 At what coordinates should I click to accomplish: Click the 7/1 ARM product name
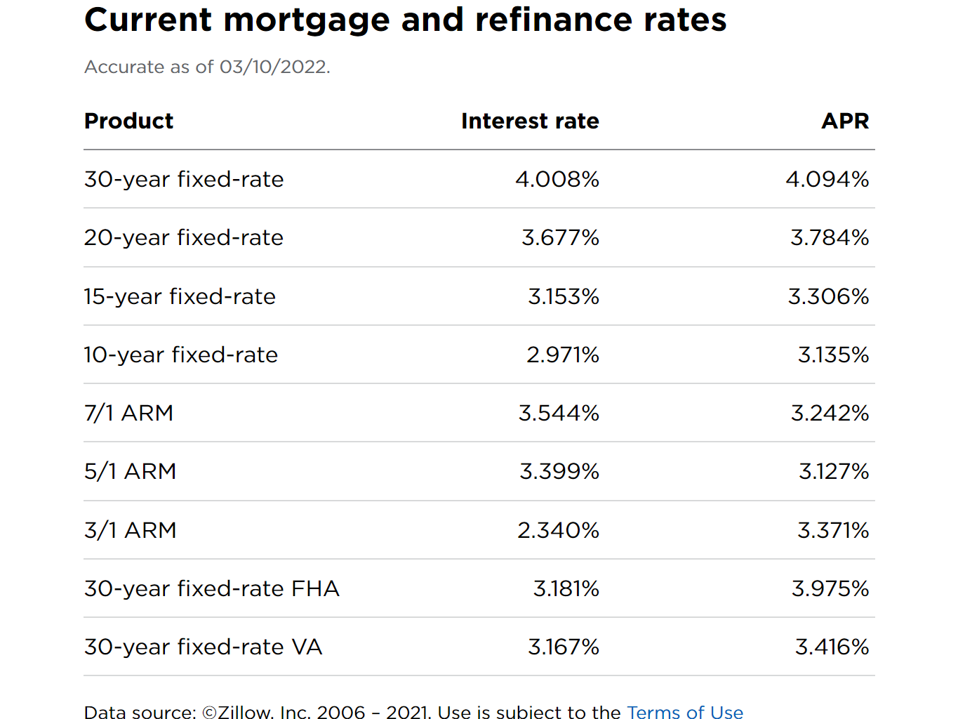tap(128, 413)
